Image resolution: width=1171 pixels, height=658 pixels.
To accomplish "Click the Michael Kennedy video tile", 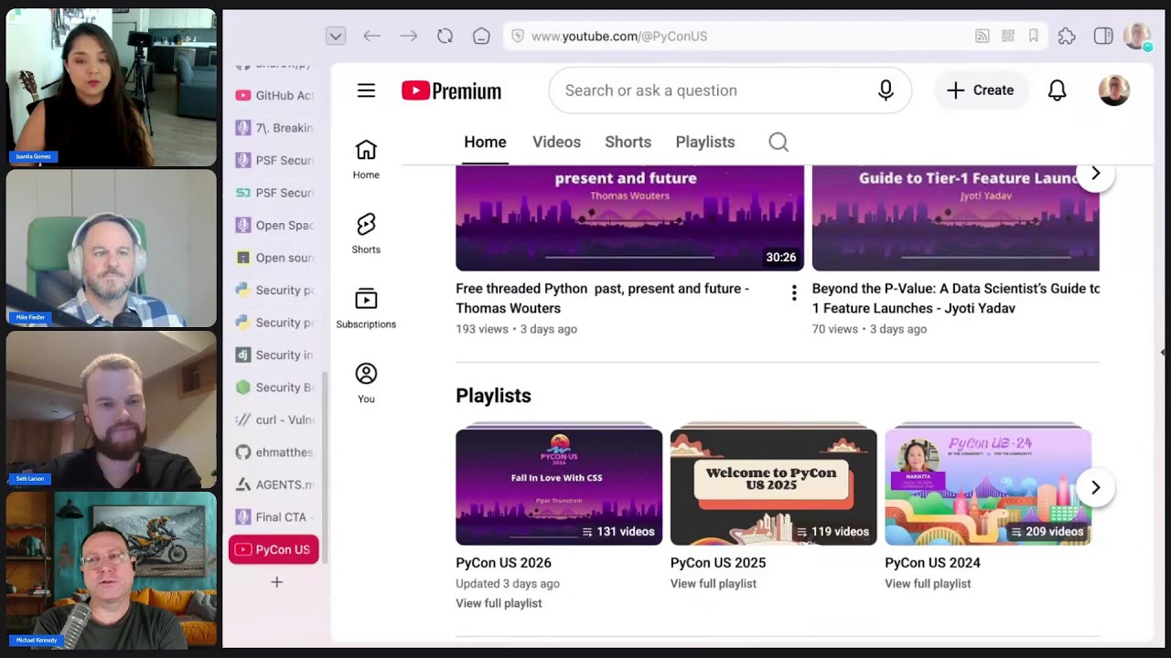I will tap(112, 570).
